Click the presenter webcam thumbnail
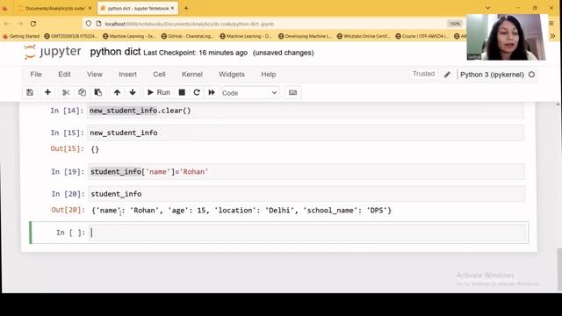 pos(506,37)
